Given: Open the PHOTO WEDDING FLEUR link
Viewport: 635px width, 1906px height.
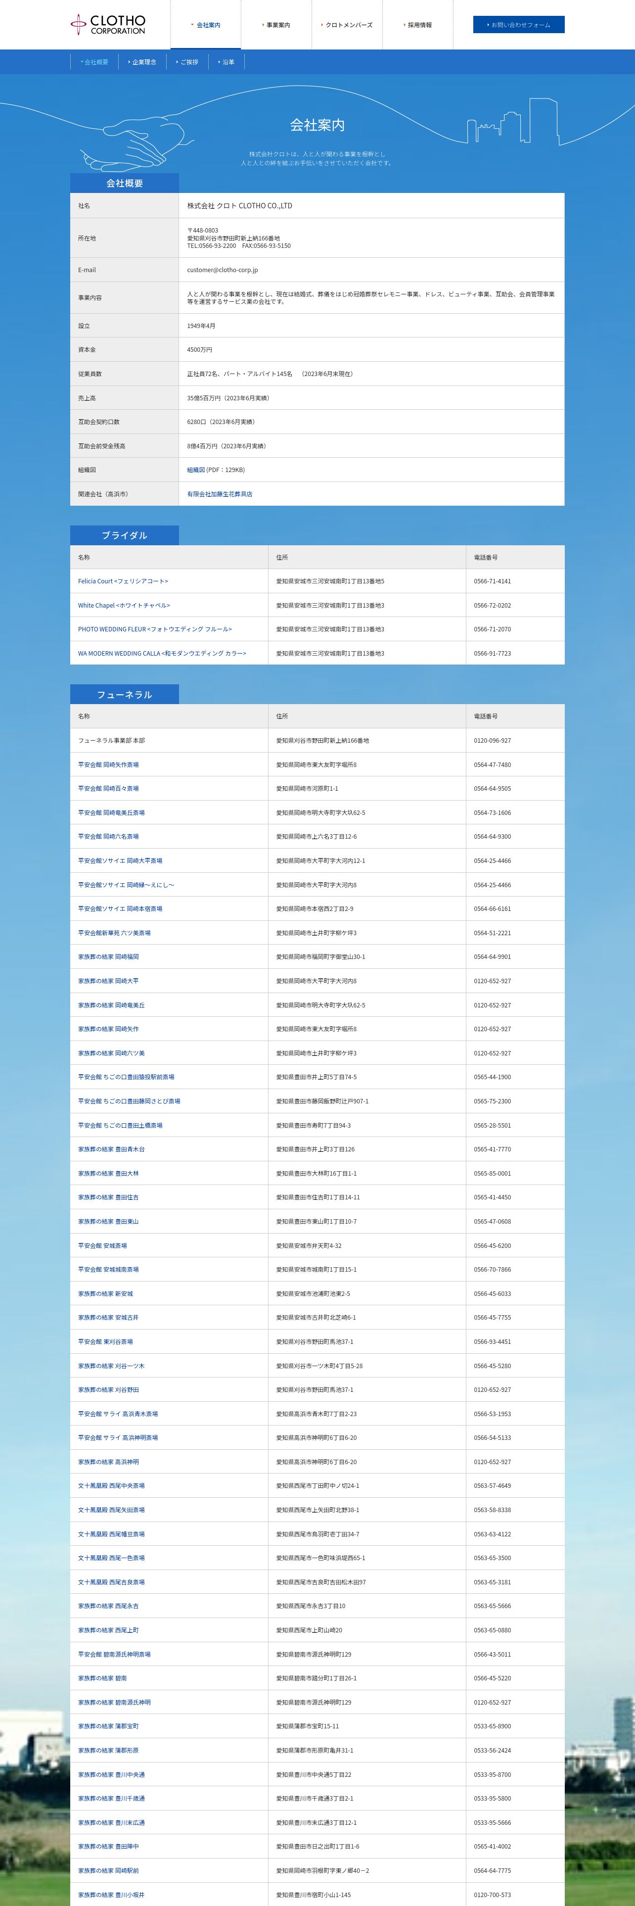Looking at the screenshot, I should [x=155, y=630].
